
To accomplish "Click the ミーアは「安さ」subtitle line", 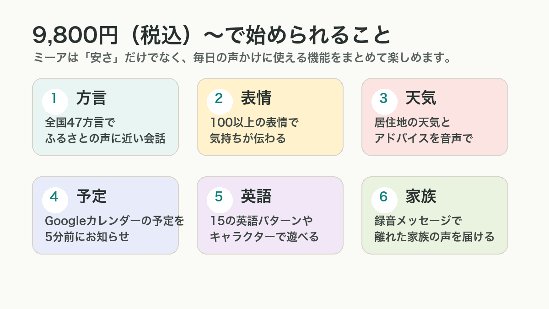I will 243,59.
